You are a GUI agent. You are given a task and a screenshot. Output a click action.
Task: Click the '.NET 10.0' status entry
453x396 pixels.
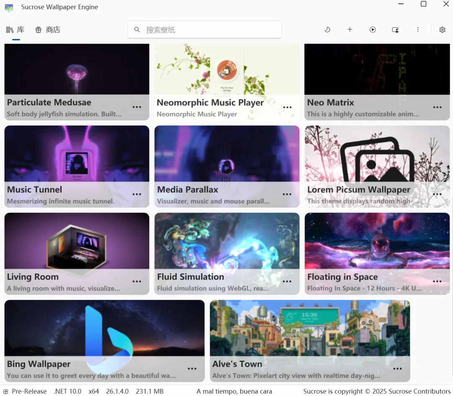click(x=68, y=391)
